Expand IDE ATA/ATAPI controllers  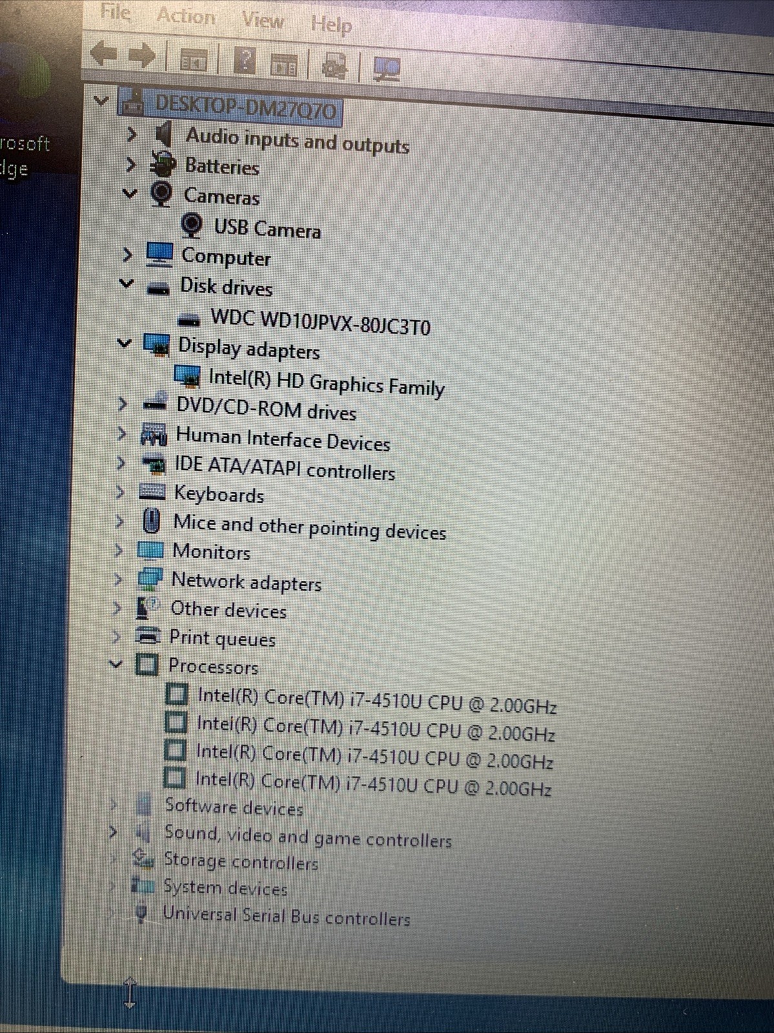tap(120, 463)
